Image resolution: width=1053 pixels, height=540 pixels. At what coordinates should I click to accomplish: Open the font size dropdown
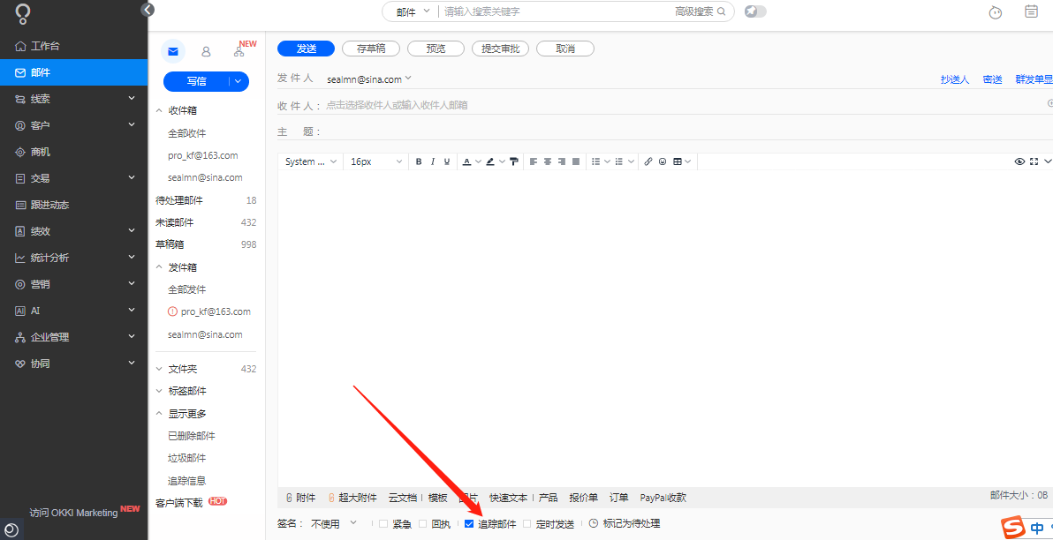click(375, 161)
